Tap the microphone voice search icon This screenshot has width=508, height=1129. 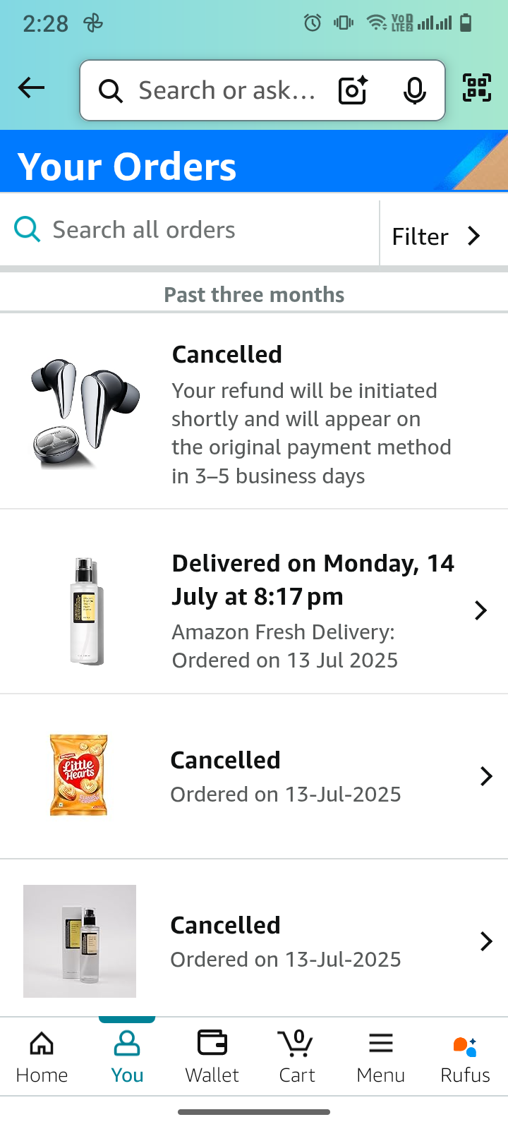[414, 90]
